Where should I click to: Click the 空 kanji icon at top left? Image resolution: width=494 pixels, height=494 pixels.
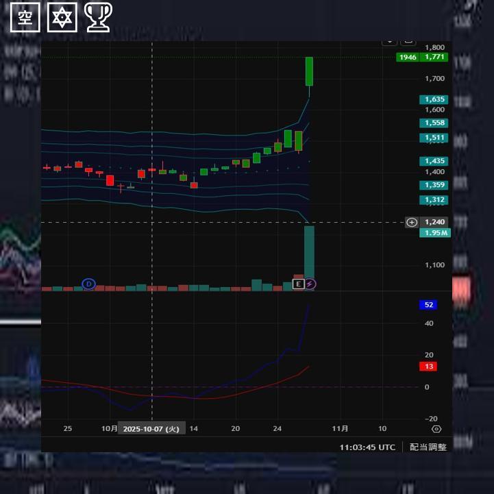pyautogui.click(x=25, y=17)
